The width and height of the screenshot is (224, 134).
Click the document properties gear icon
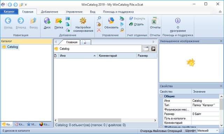coord(99,24)
